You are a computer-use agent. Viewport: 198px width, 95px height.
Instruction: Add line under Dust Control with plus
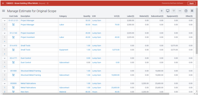pos(5,66)
